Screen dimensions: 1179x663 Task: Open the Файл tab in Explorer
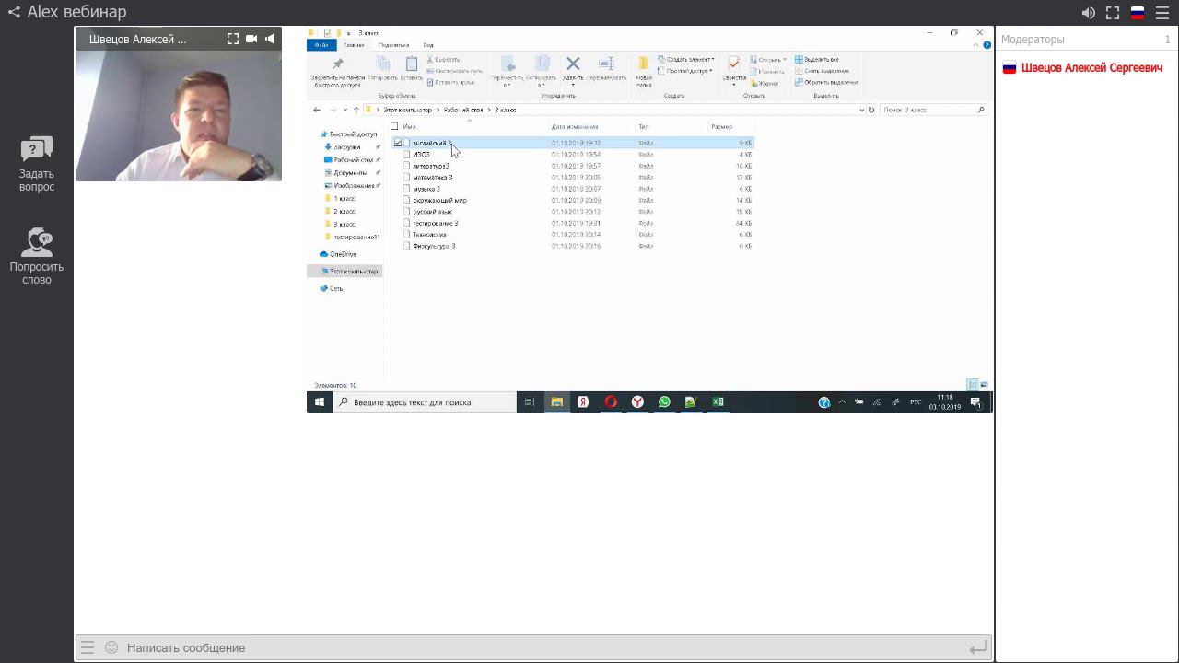tap(321, 45)
